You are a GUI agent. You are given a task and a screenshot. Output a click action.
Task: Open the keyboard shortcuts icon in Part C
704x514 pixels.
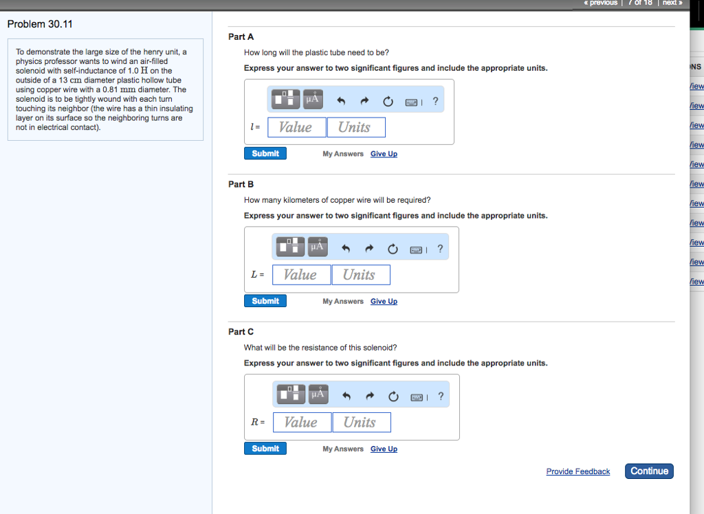(x=417, y=395)
